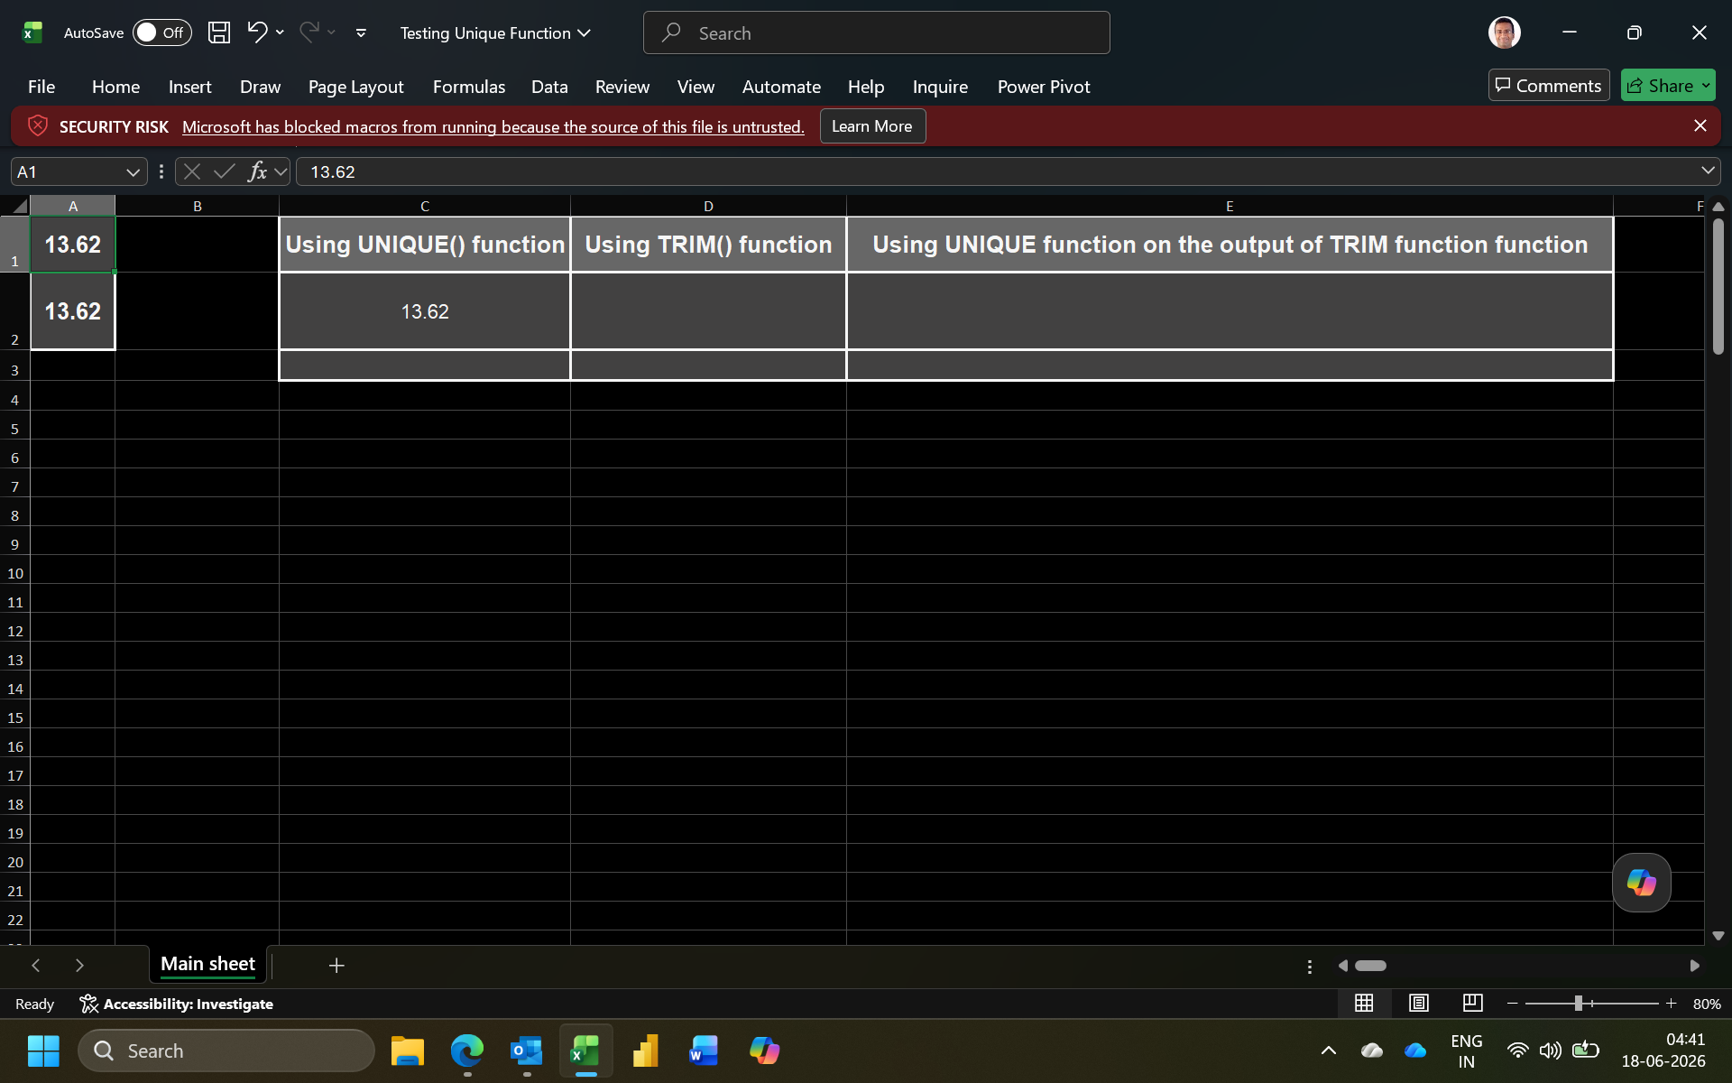Click the 80% zoom level
1732x1083 pixels.
[1707, 1004]
